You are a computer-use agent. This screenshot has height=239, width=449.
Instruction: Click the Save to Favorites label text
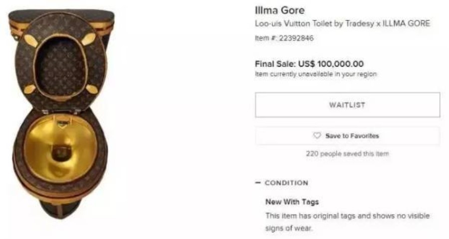click(352, 136)
